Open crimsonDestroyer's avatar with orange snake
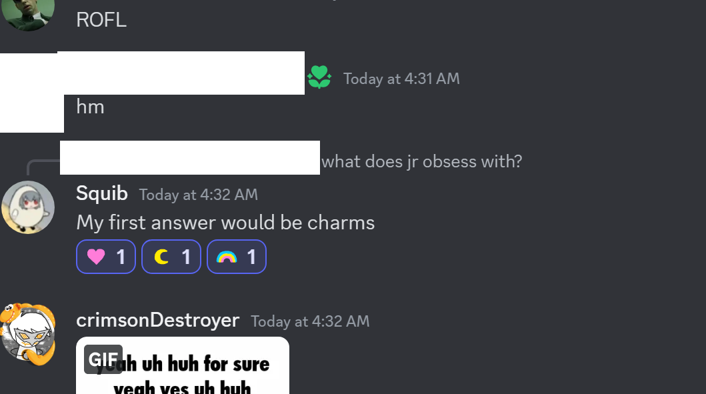Image resolution: width=706 pixels, height=394 pixels. click(28, 333)
